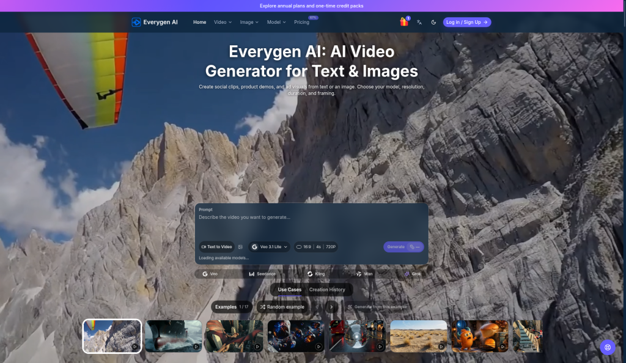Click the "Loading available models..." status text
The height and width of the screenshot is (363, 626).
tap(224, 258)
